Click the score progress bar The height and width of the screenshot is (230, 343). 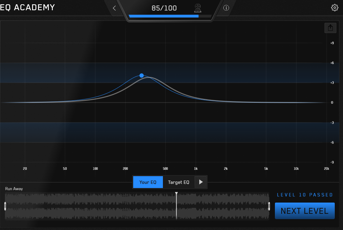point(170,16)
